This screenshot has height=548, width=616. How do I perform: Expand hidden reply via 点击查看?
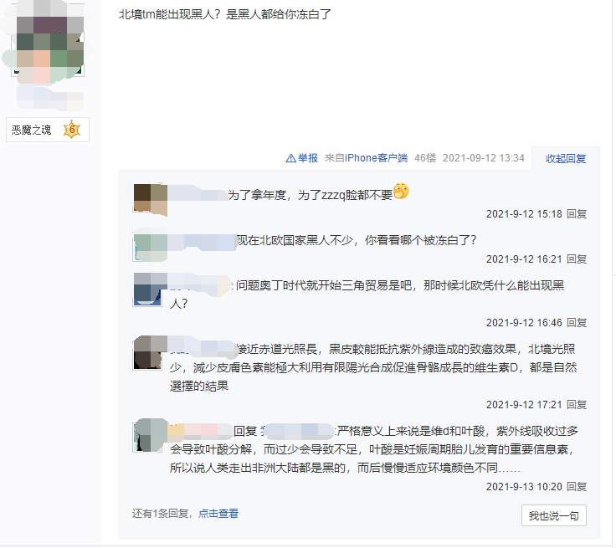tap(218, 514)
